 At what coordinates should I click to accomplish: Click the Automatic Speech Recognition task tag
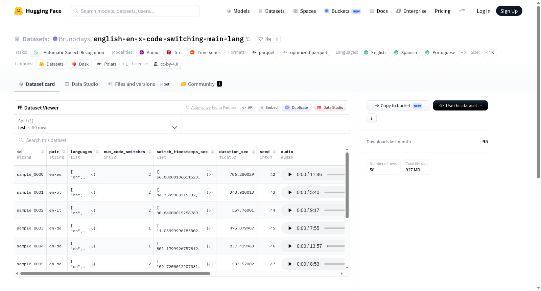point(69,52)
